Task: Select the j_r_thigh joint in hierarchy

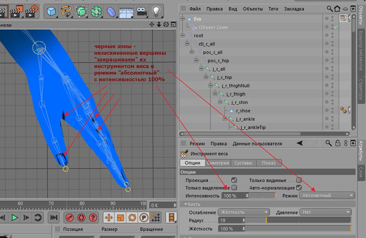Action: [236, 94]
